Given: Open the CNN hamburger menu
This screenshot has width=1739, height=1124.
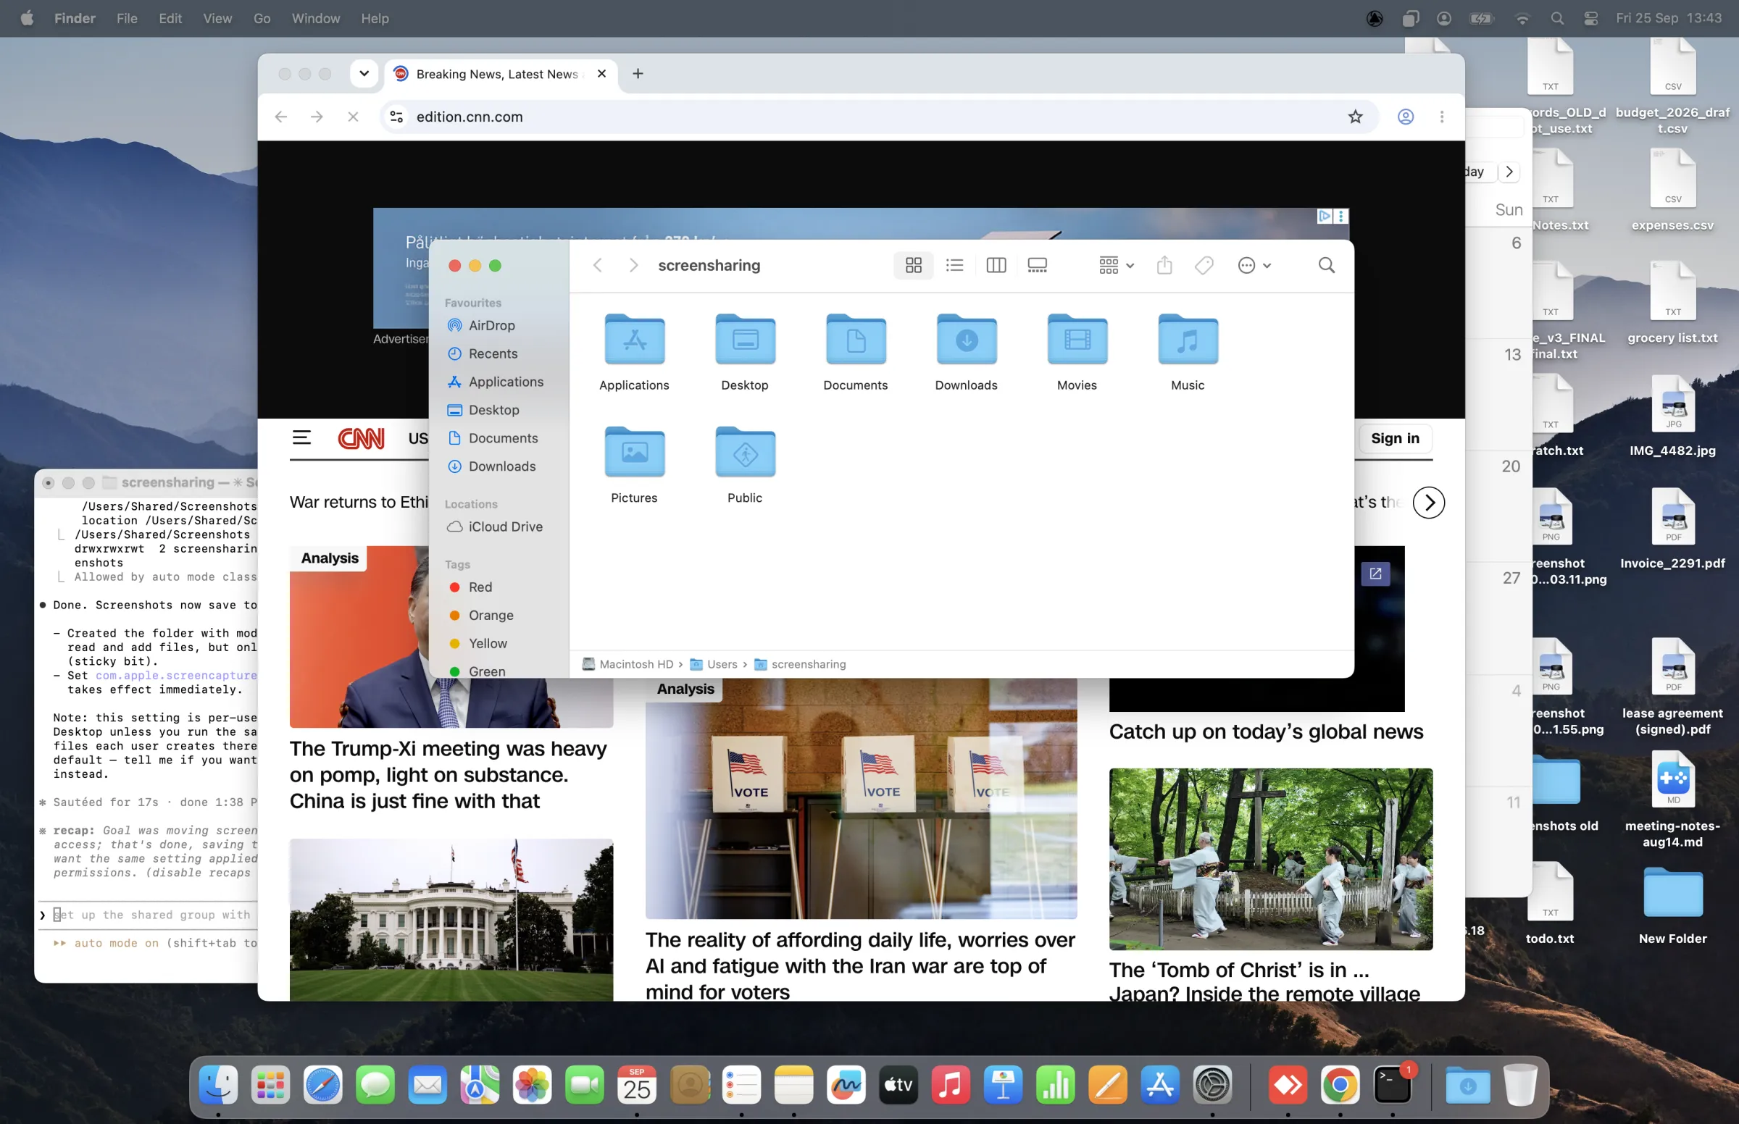Looking at the screenshot, I should point(301,438).
